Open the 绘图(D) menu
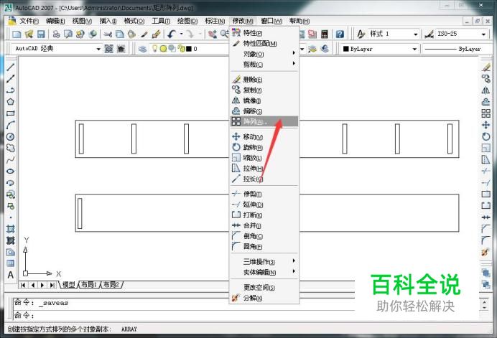 click(x=187, y=21)
